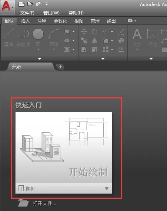The image size is (167, 211).
Task: Expand the Quick Access Toolbar customize arrow
Action: tap(47, 4)
